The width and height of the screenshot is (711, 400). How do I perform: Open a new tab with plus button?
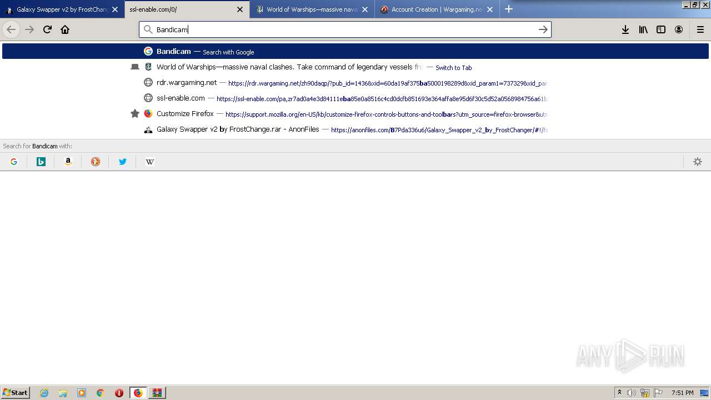(x=509, y=9)
